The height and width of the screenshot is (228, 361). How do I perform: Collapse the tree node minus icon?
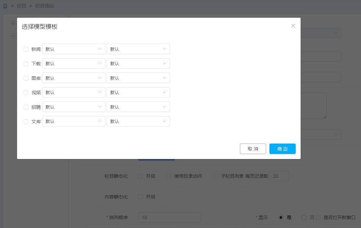(14, 36)
